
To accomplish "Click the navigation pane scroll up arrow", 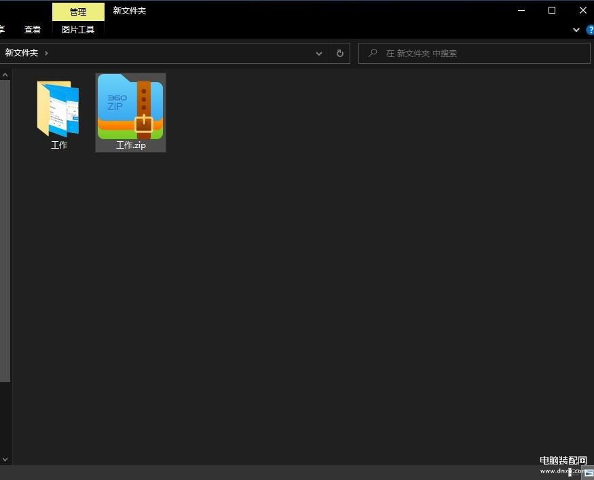I will 5,74.
